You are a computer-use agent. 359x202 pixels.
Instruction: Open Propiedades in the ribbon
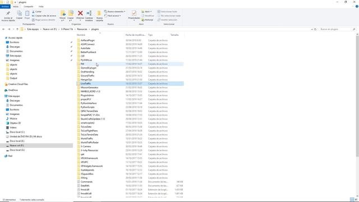134,16
